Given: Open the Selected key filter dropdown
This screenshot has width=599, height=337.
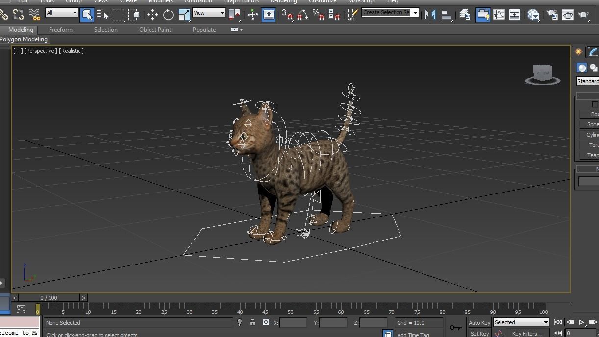Looking at the screenshot, I should pyautogui.click(x=521, y=322).
